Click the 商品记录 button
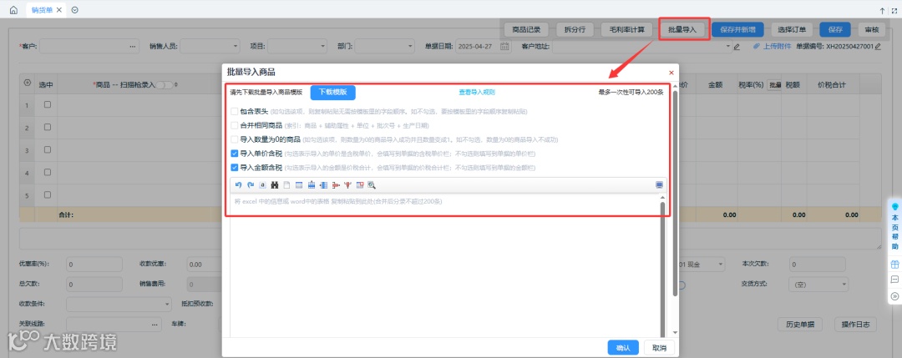The height and width of the screenshot is (358, 902). tap(526, 30)
